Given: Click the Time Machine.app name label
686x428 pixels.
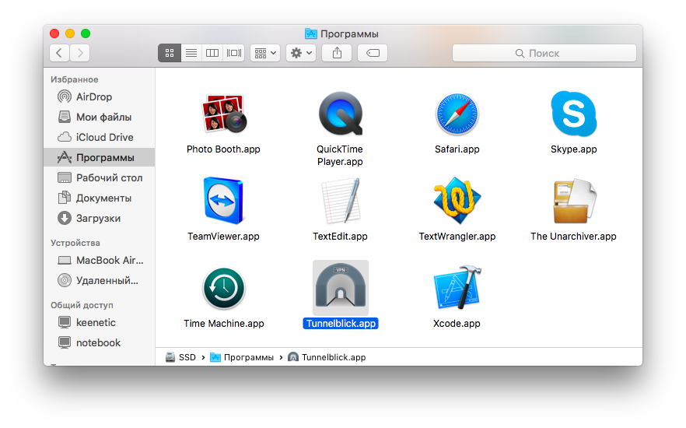Looking at the screenshot, I should [223, 324].
